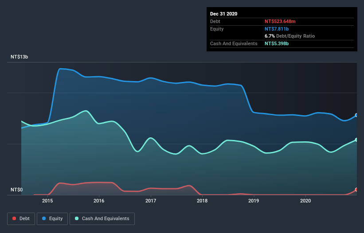
Task: Click the NT$5.398b cash value
Action: coord(277,43)
